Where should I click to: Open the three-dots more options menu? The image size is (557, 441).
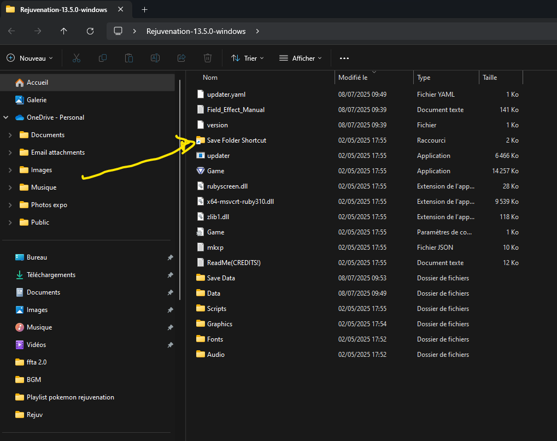344,58
